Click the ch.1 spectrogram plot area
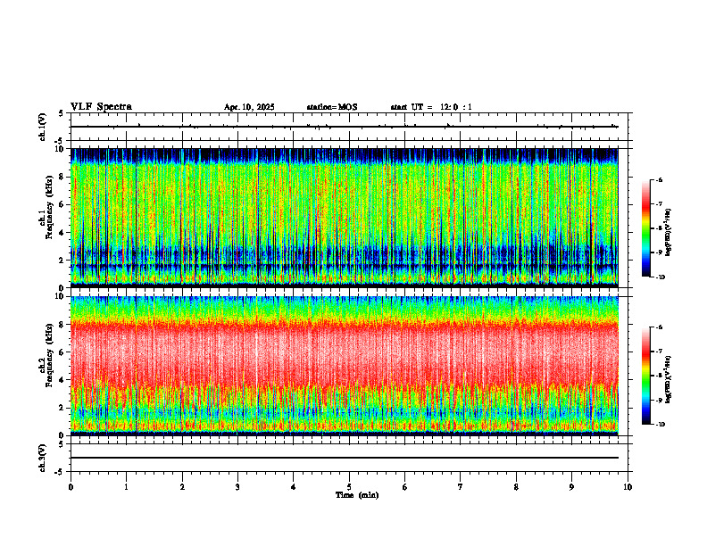Screen dimensions: 707x546 (344, 218)
